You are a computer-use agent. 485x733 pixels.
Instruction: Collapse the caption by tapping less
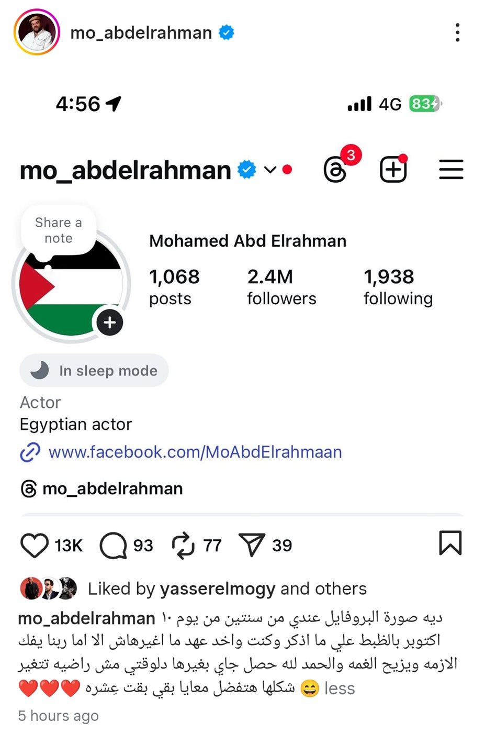[x=340, y=688]
